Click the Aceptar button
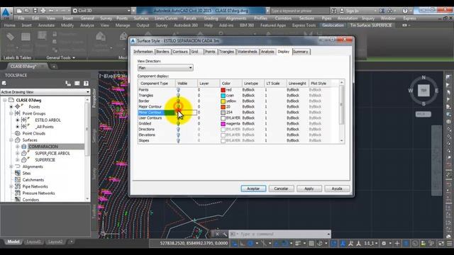The width and height of the screenshot is (454, 255). tap(253, 188)
